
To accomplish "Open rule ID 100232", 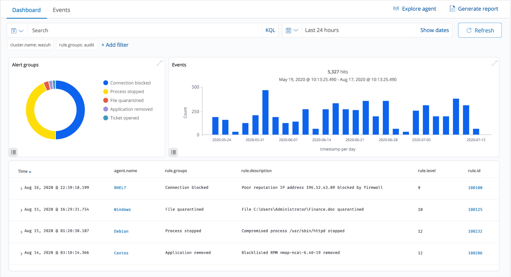I will (475, 231).
